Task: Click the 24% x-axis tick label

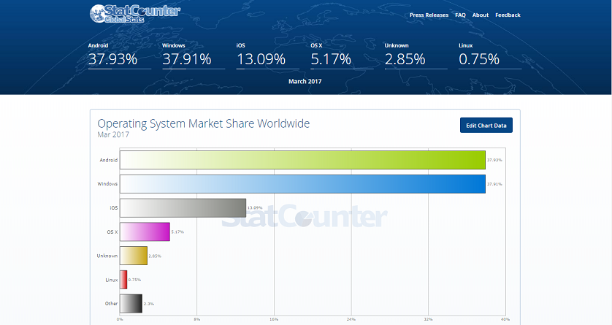Action: click(x=351, y=319)
